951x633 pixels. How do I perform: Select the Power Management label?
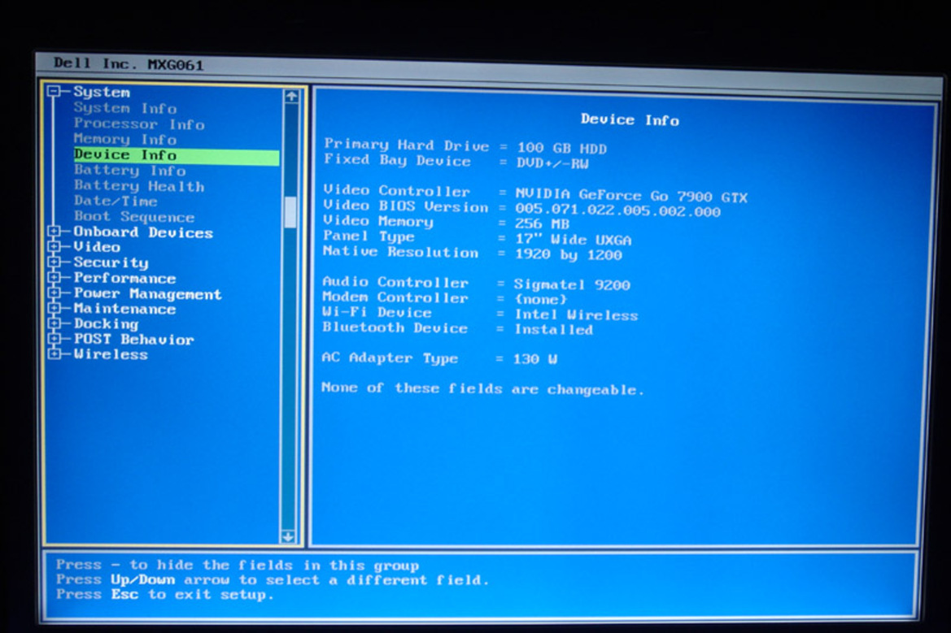pyautogui.click(x=148, y=294)
